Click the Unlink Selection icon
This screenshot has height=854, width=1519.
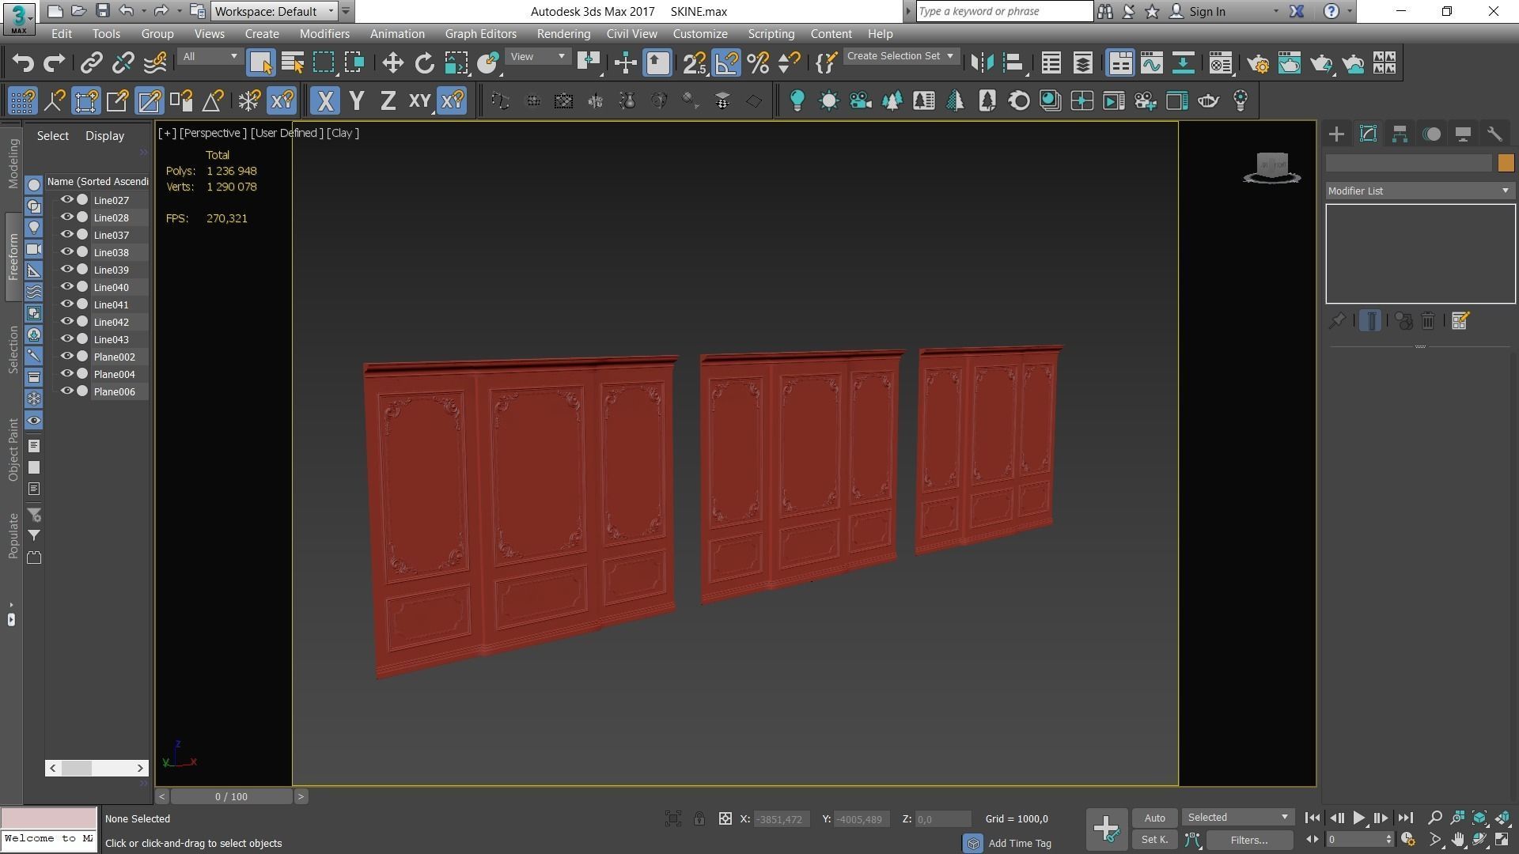(123, 63)
